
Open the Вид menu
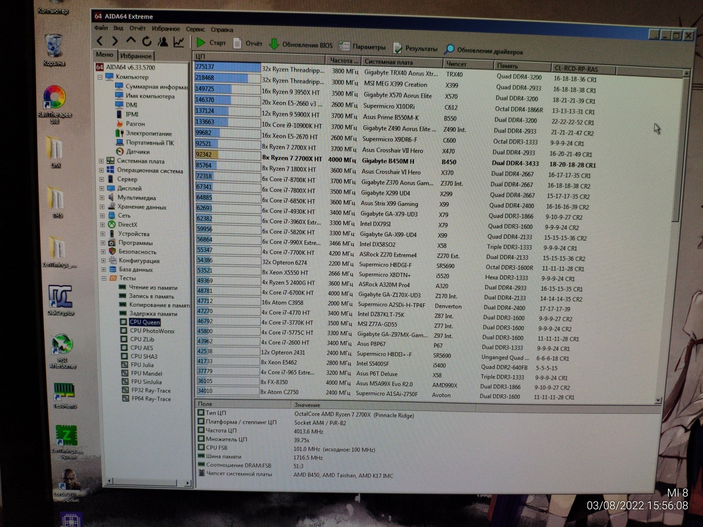[118, 28]
